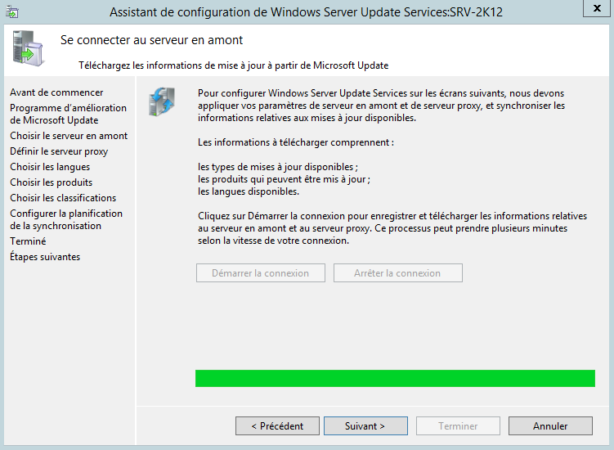
Task: Click the server header icon with green arrow
Action: point(28,48)
